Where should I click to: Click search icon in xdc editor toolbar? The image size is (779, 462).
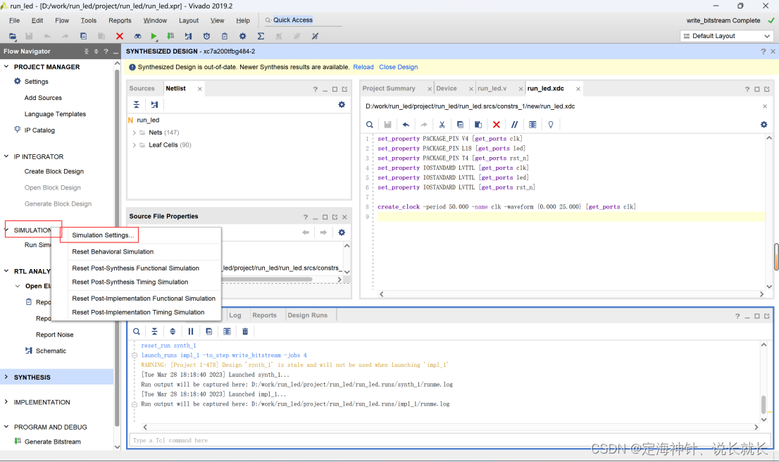370,125
